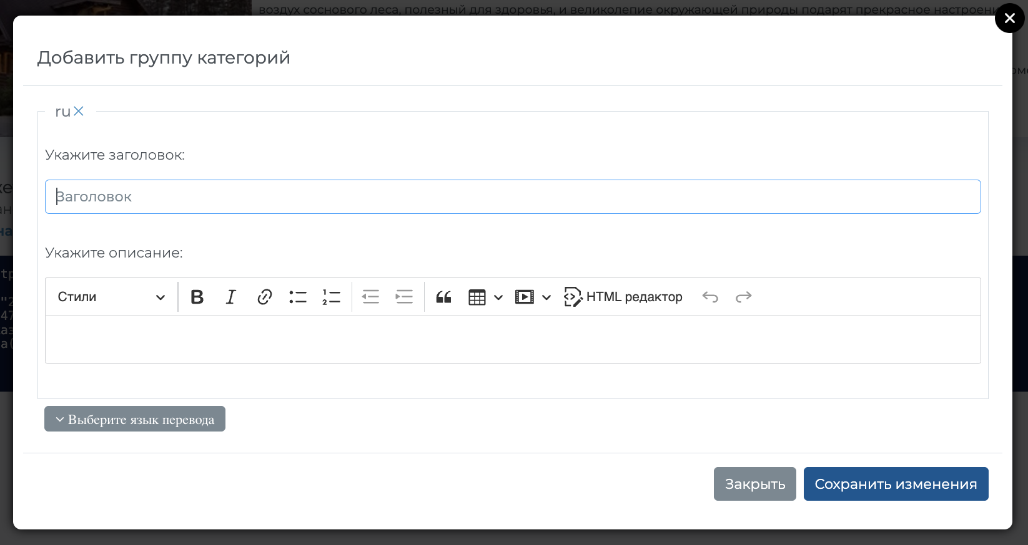Screen dimensions: 1028x545
Task: Click Сохранить изменения button
Action: pos(896,484)
